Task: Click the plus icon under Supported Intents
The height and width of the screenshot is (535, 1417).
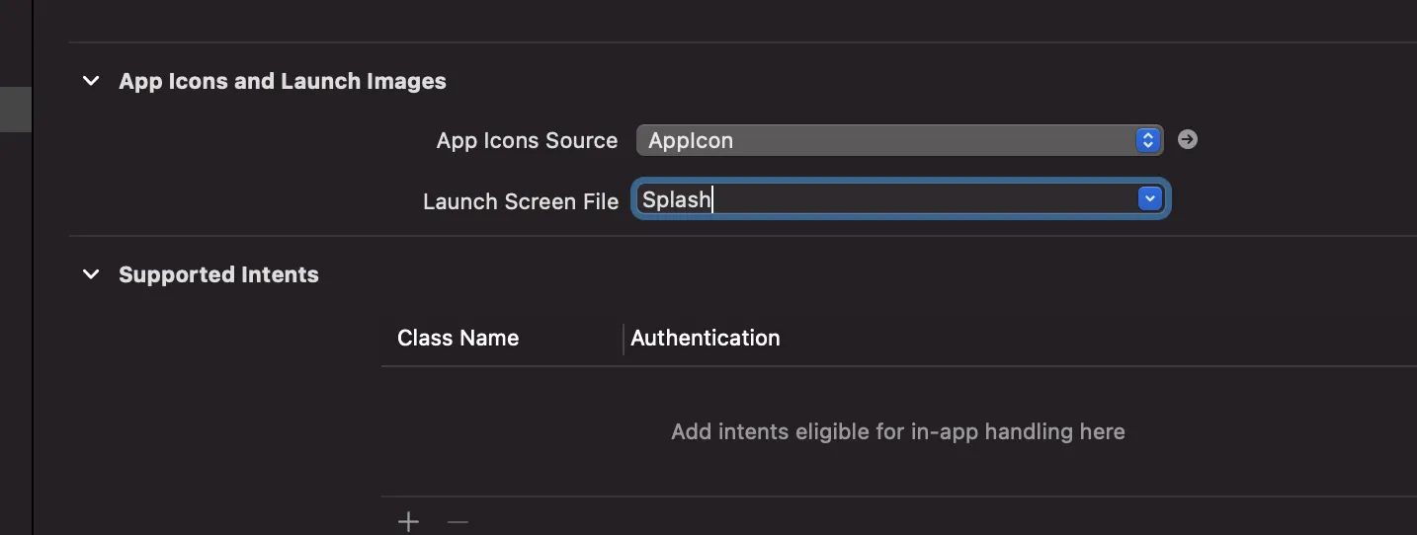Action: [408, 522]
